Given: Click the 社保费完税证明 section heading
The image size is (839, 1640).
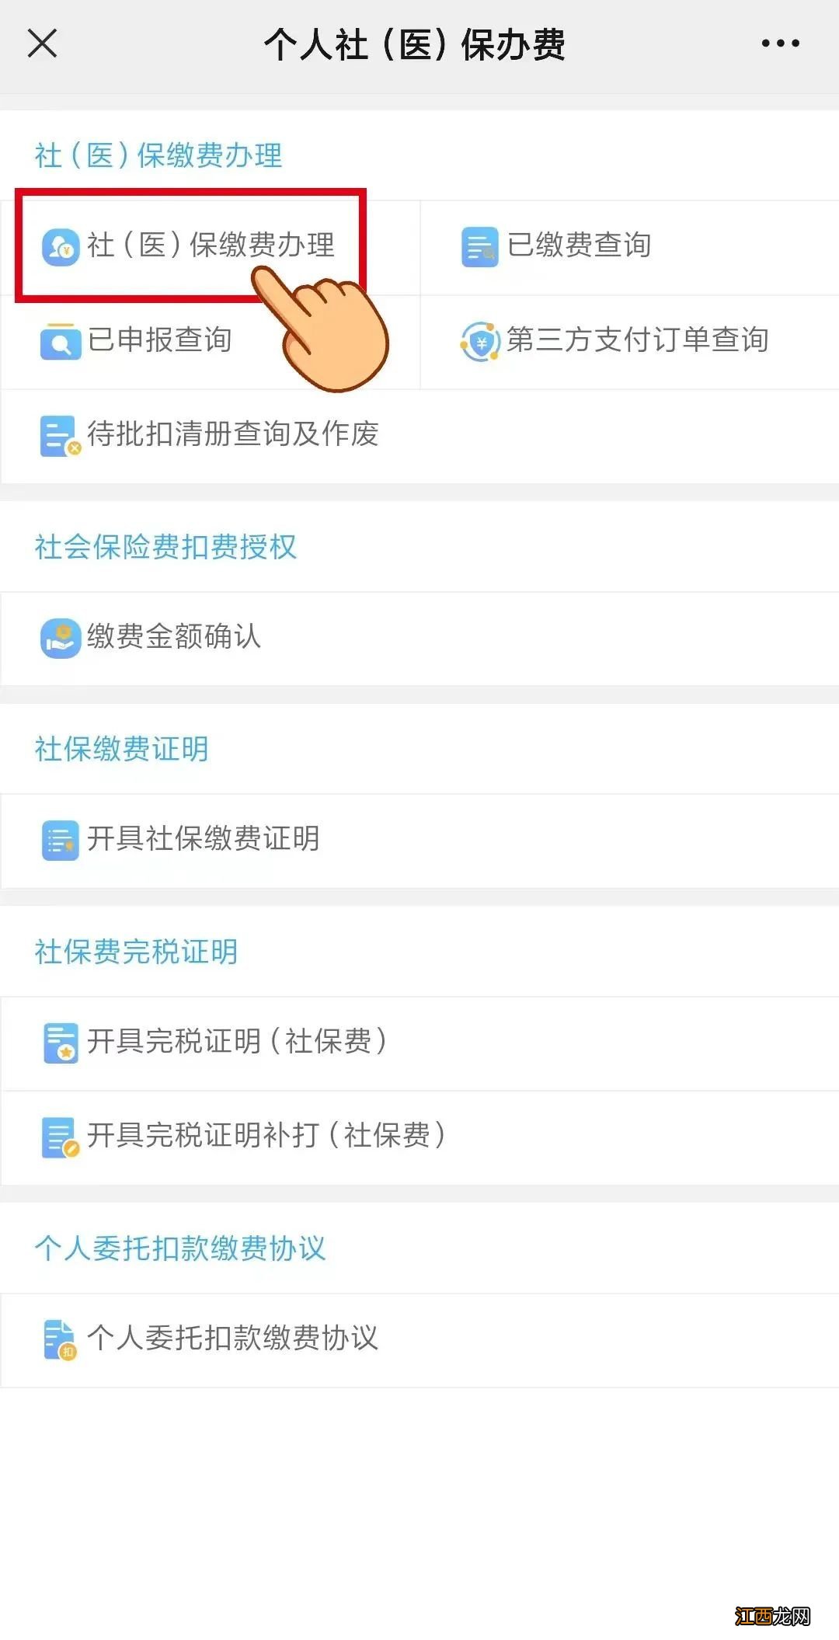Looking at the screenshot, I should (x=136, y=952).
